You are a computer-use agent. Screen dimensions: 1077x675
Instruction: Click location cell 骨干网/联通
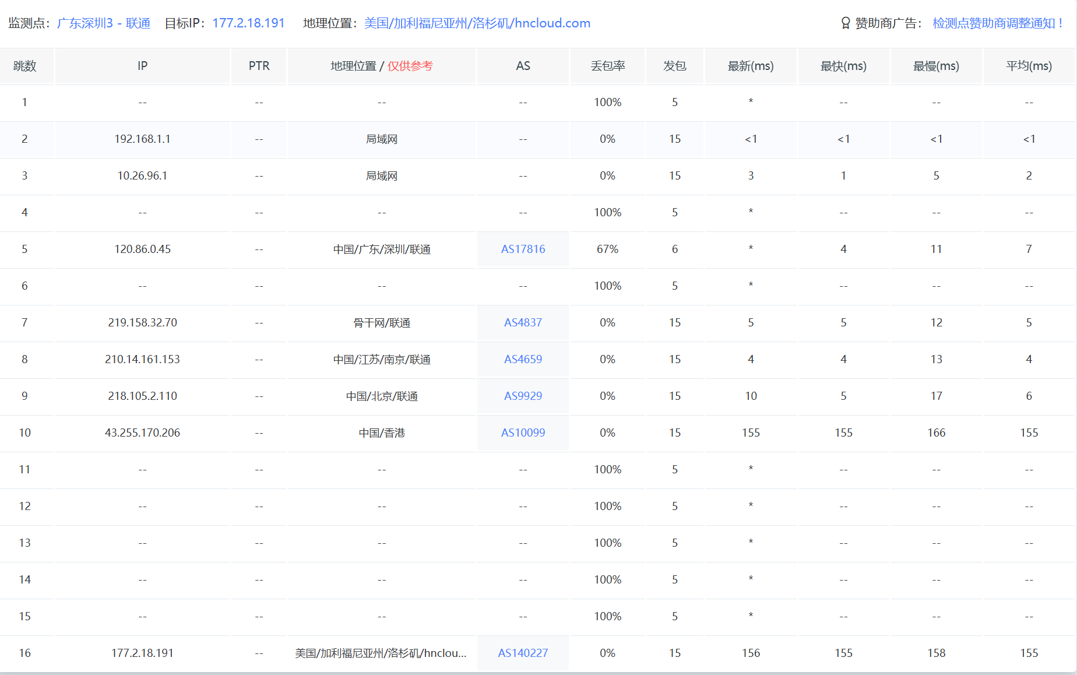[x=382, y=322]
